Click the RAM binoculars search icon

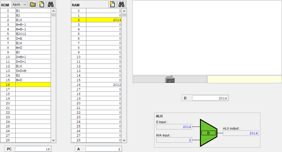pyautogui.click(x=121, y=4)
